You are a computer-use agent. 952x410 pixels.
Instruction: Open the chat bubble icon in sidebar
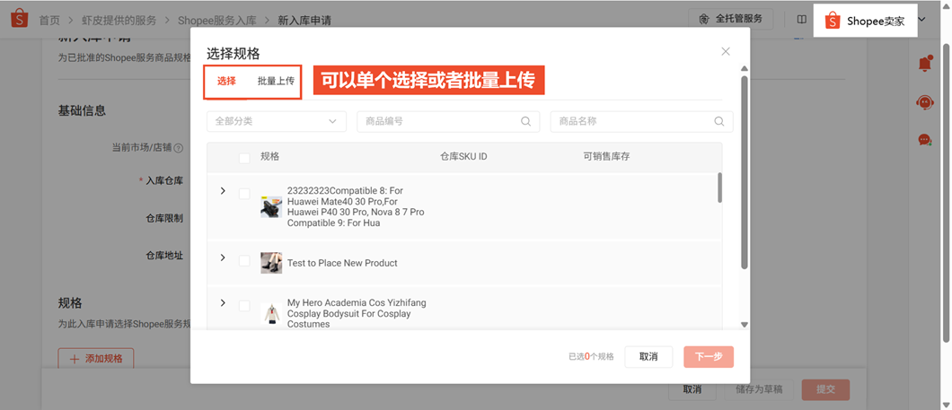click(925, 140)
